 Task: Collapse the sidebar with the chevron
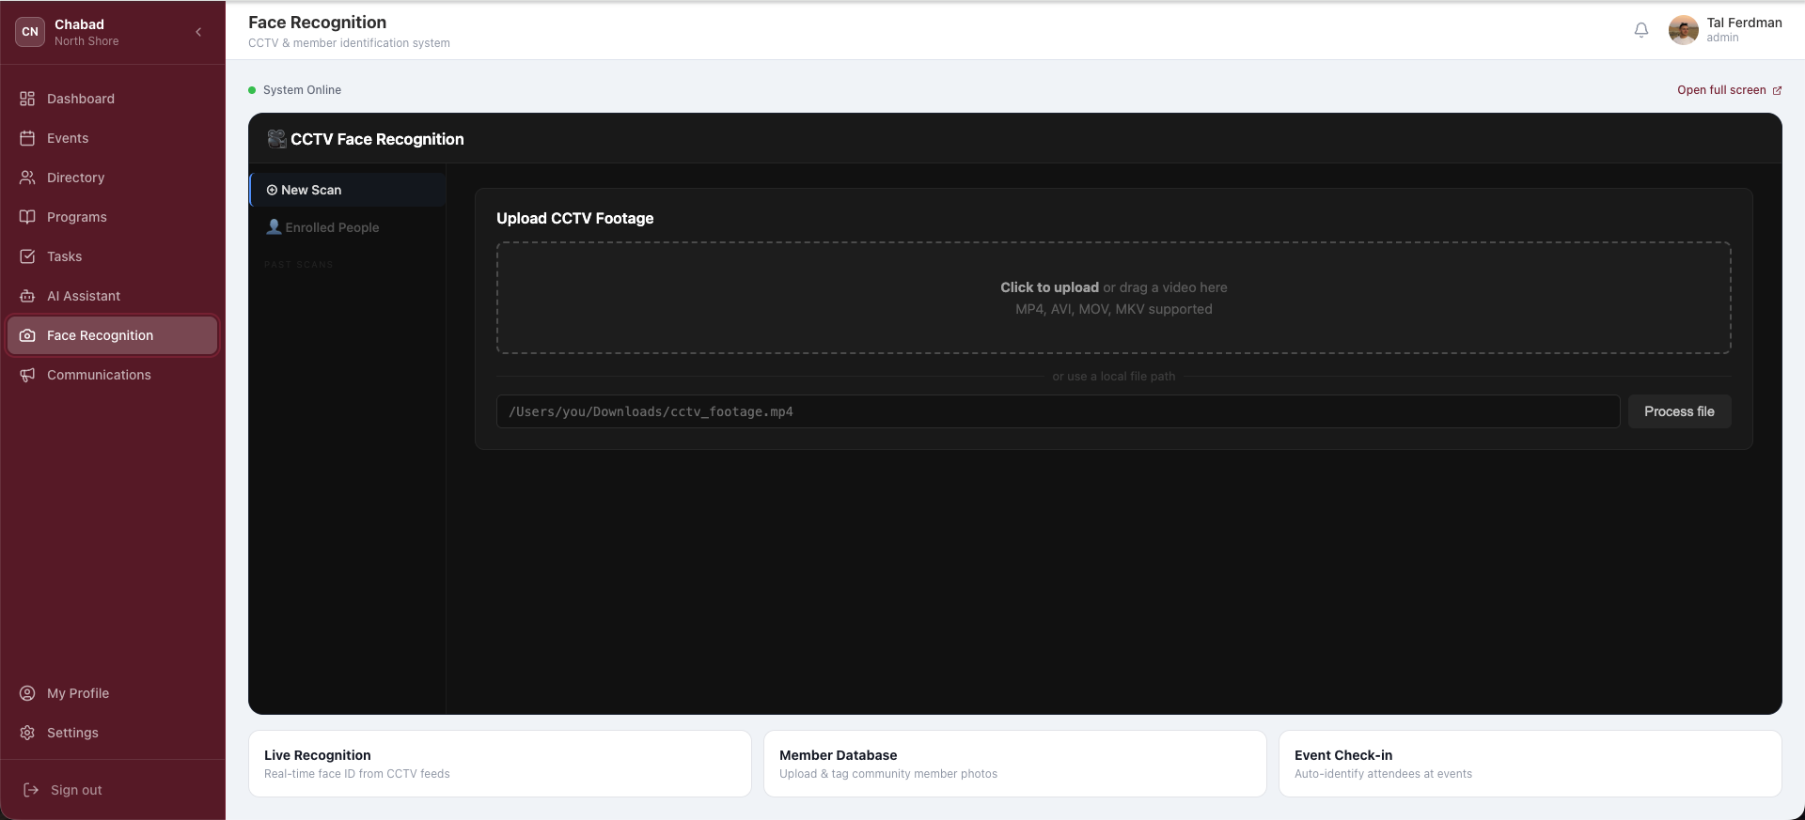198,32
